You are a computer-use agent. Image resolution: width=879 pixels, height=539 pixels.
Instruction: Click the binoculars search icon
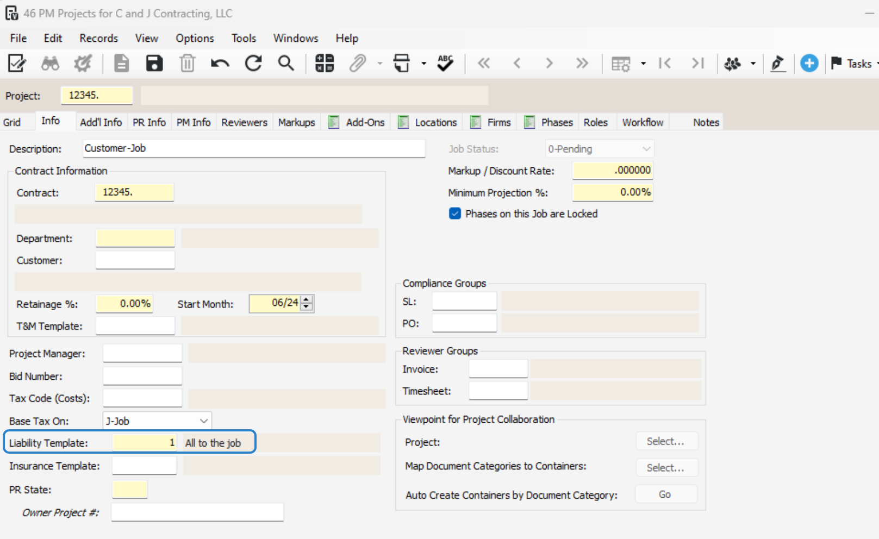[x=50, y=64]
